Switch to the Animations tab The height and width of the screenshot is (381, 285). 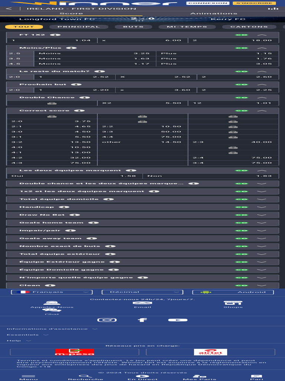point(214,13)
